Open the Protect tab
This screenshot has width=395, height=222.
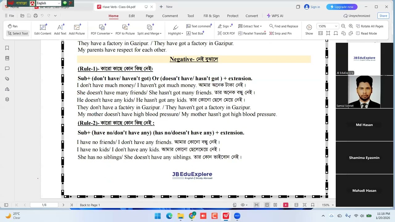(233, 16)
